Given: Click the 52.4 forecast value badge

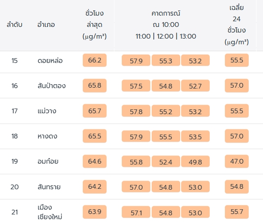Looking at the screenshot, I should click(x=166, y=162).
